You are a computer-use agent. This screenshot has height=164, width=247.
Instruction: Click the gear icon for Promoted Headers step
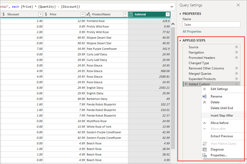coord(236,57)
